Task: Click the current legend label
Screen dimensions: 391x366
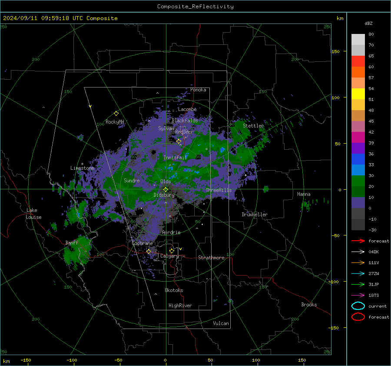Action: click(377, 306)
